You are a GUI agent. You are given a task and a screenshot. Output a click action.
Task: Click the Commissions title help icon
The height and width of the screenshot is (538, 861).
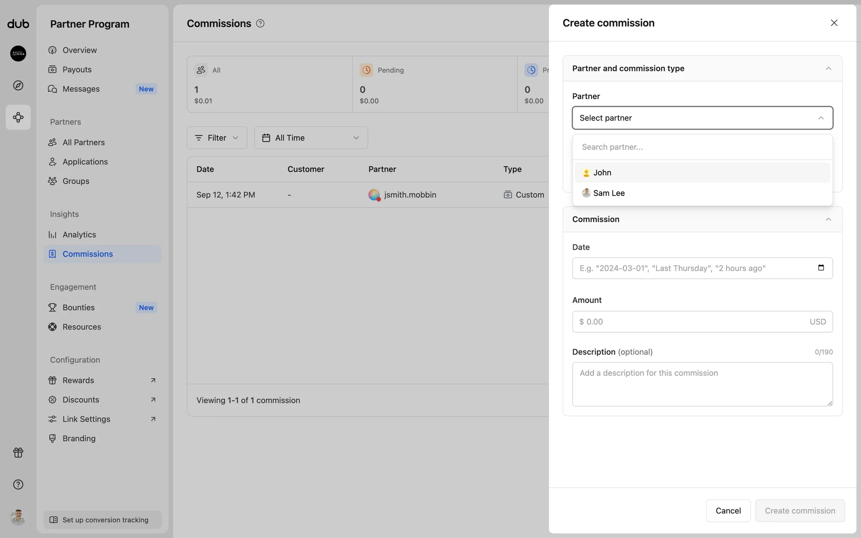[x=260, y=23]
